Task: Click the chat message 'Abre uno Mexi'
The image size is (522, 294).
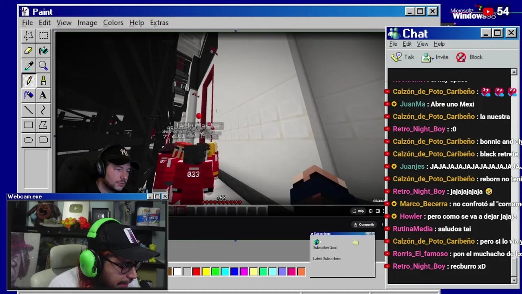Action: coord(452,104)
